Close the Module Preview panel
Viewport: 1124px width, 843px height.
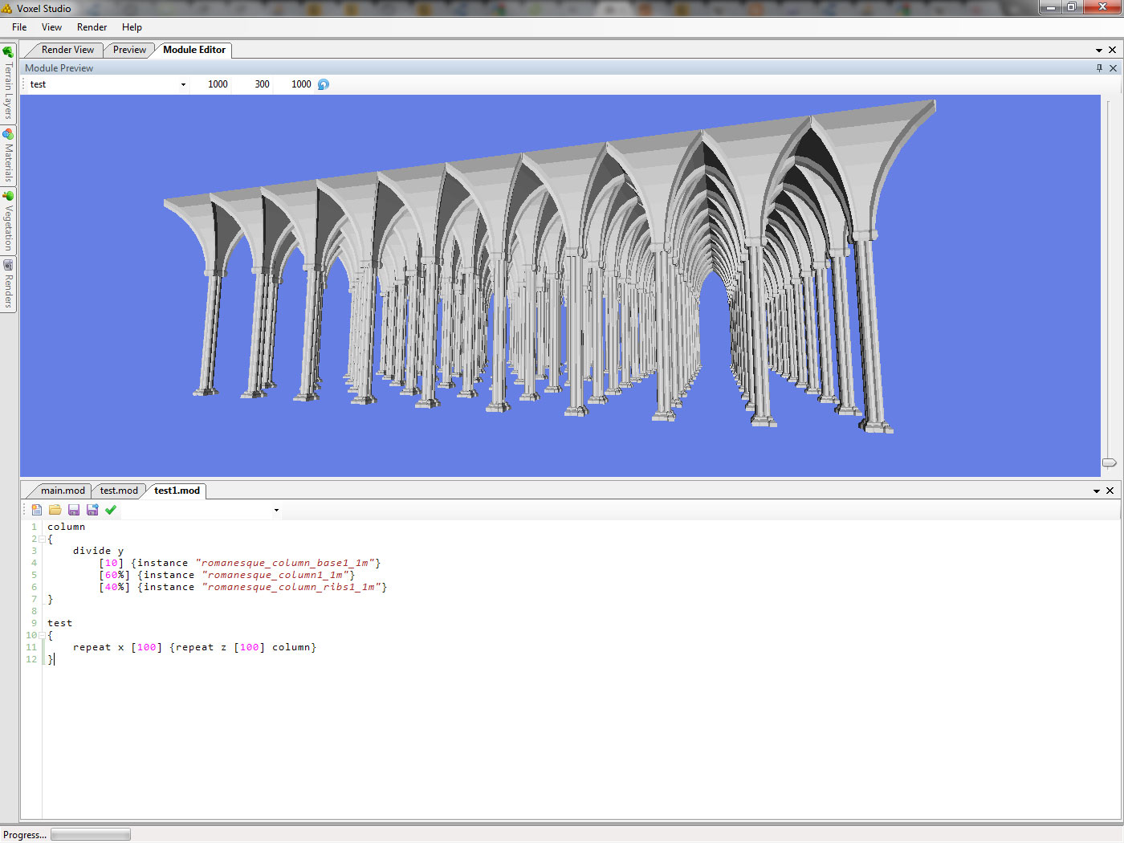coord(1113,68)
